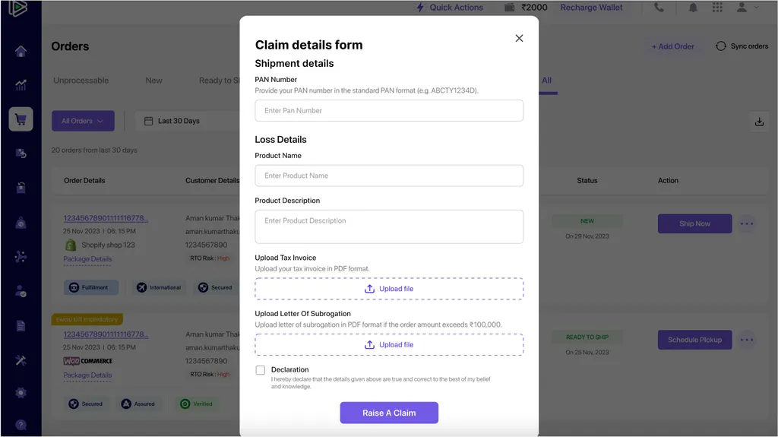Open the home icon in sidebar
778x437 pixels.
(x=21, y=52)
